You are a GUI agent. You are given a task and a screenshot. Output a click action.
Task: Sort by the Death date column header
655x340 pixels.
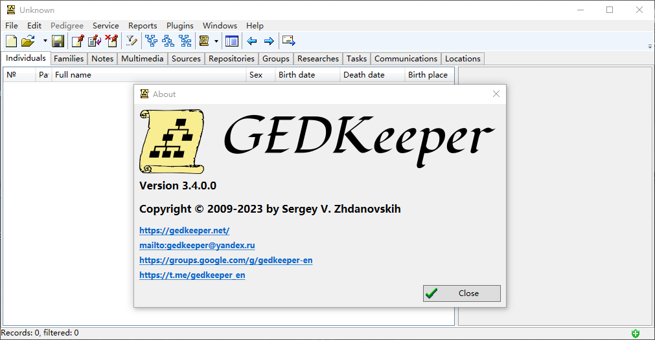tap(372, 75)
